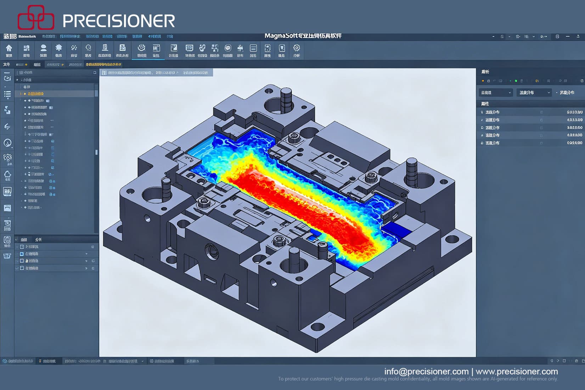Select the 流速分布 option in the properties panel
This screenshot has width=585, height=390.
tap(567, 93)
